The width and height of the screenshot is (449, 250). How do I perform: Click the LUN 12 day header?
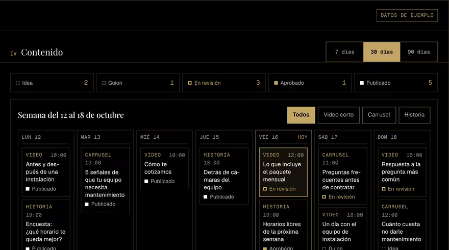click(x=31, y=137)
